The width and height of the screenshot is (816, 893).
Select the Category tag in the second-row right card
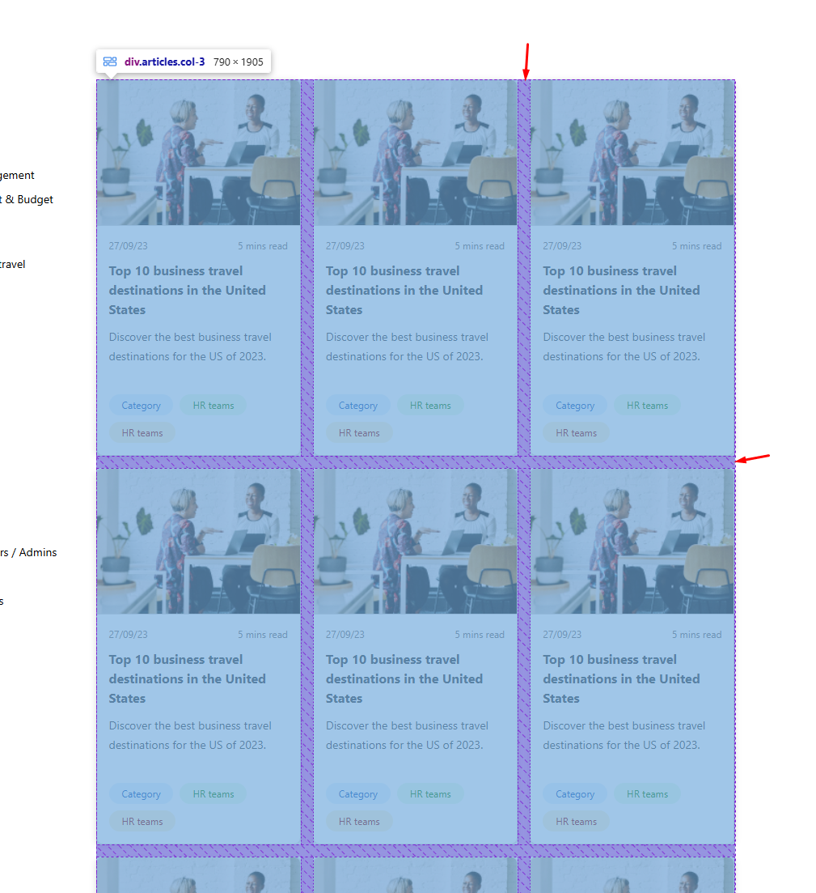pyautogui.click(x=574, y=794)
